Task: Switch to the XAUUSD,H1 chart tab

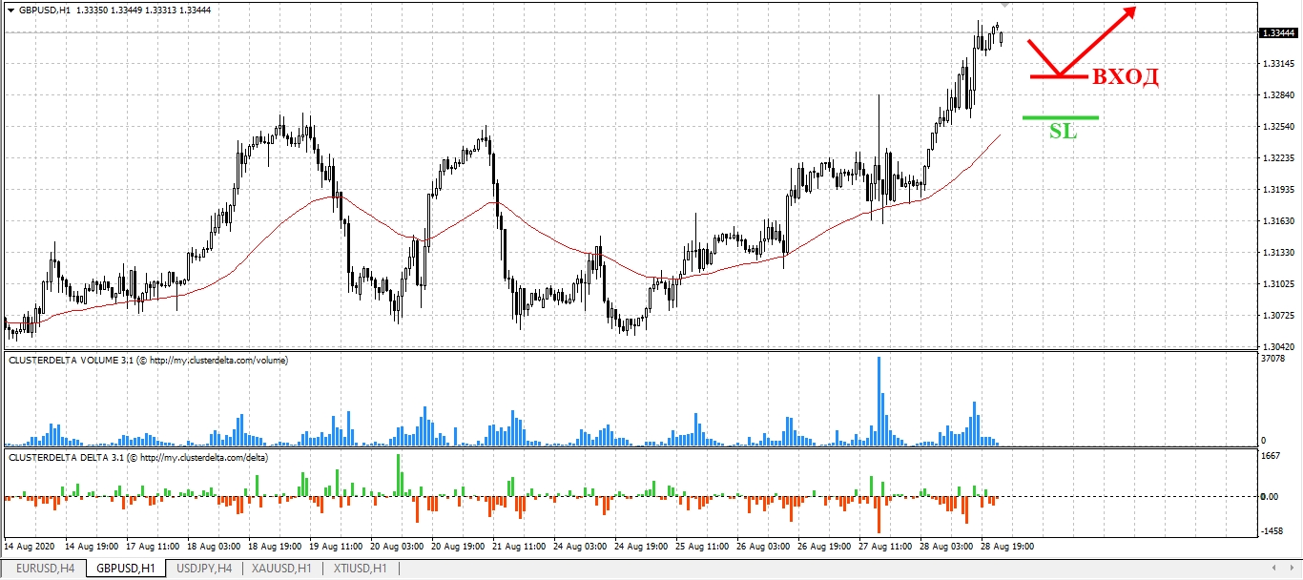Action: point(280,569)
